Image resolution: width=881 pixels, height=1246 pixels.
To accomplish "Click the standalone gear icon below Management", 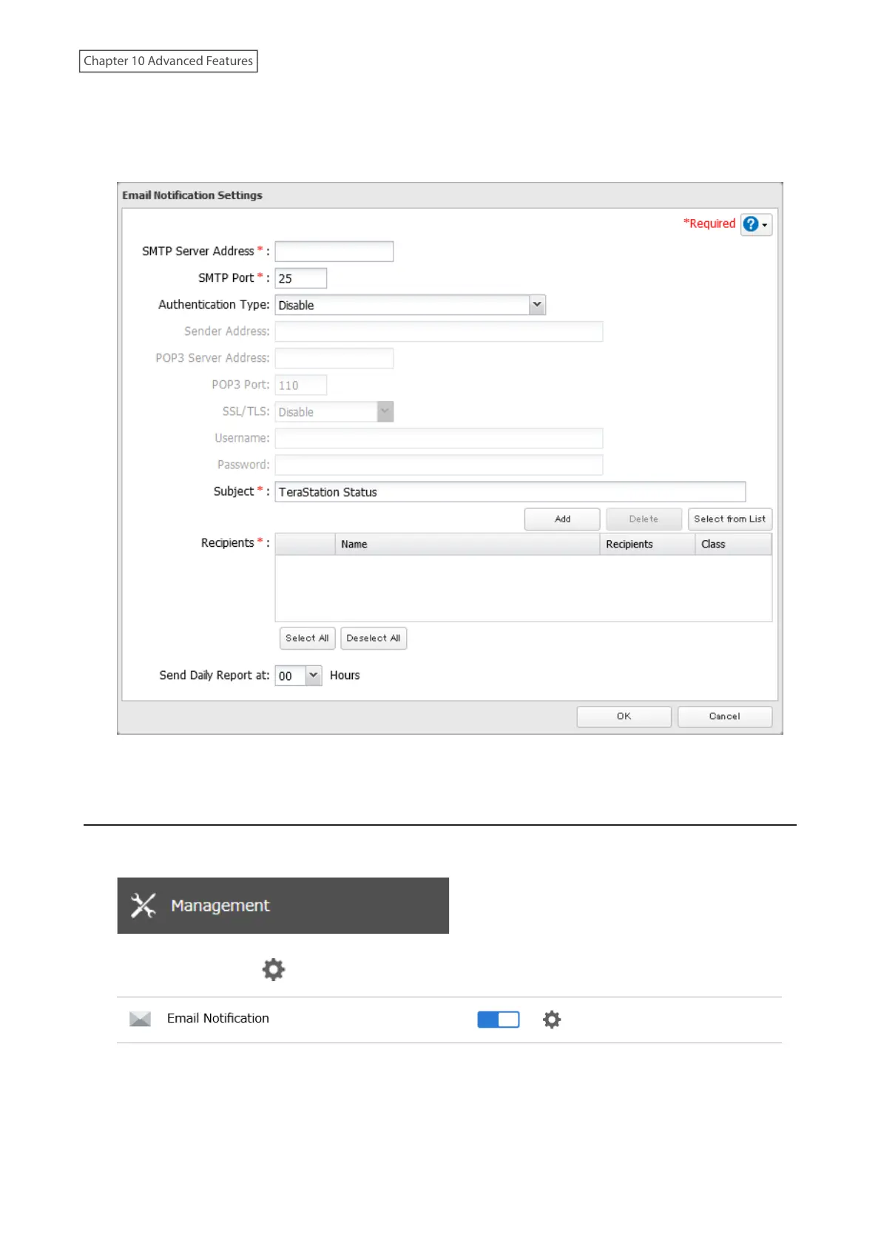I will coord(273,969).
